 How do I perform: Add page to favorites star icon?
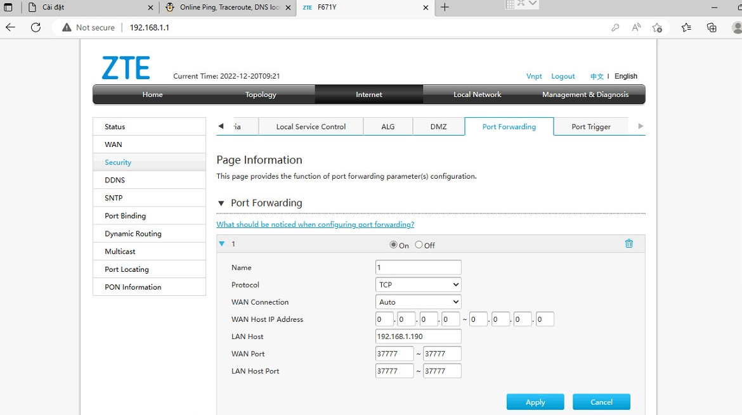point(657,27)
